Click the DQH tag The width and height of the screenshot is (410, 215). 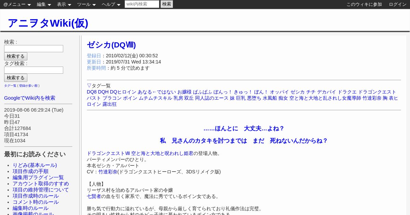tap(103, 92)
